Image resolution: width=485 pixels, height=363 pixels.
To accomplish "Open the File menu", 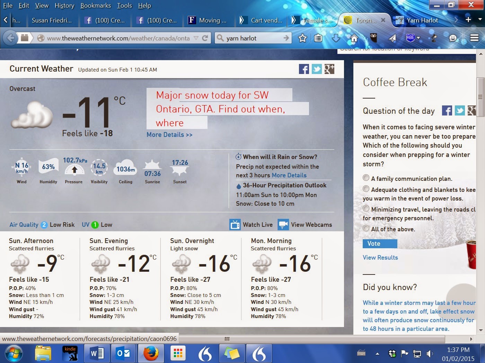I will (8, 6).
